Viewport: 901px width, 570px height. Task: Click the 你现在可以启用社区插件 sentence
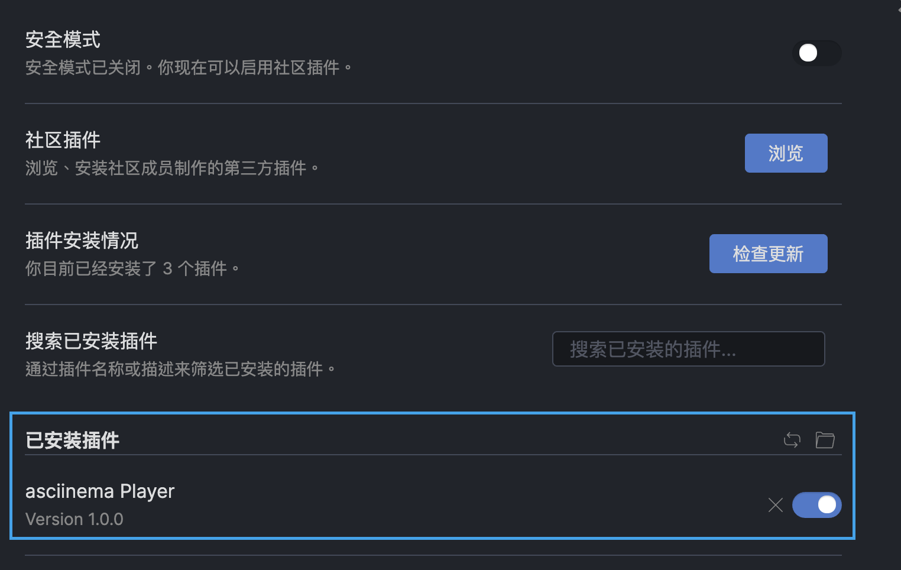click(x=248, y=68)
